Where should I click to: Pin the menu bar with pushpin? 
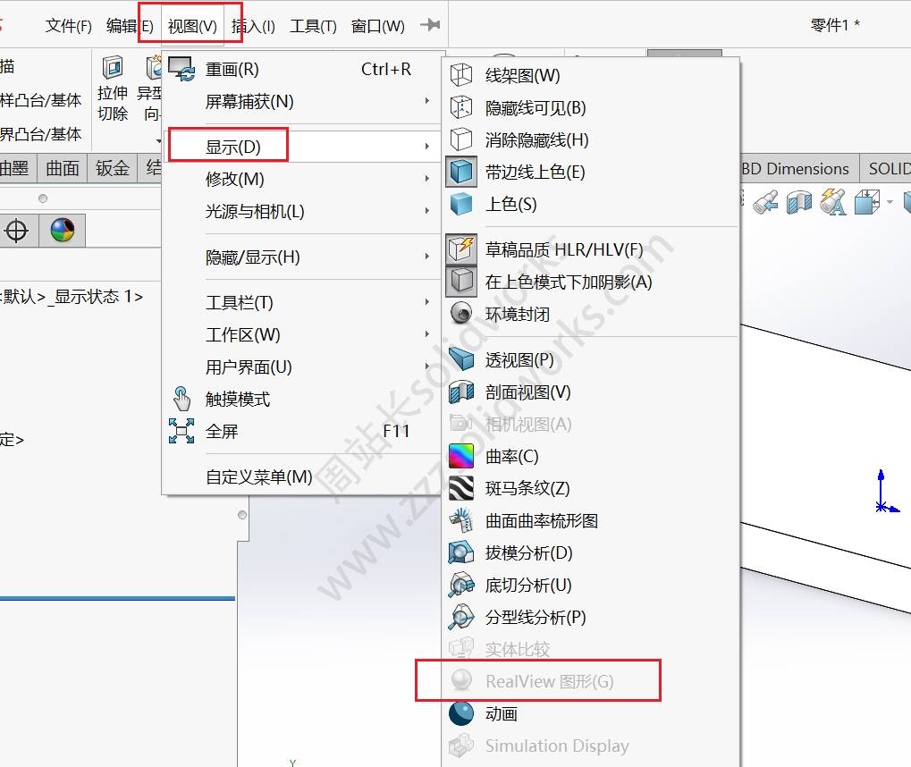(x=430, y=25)
